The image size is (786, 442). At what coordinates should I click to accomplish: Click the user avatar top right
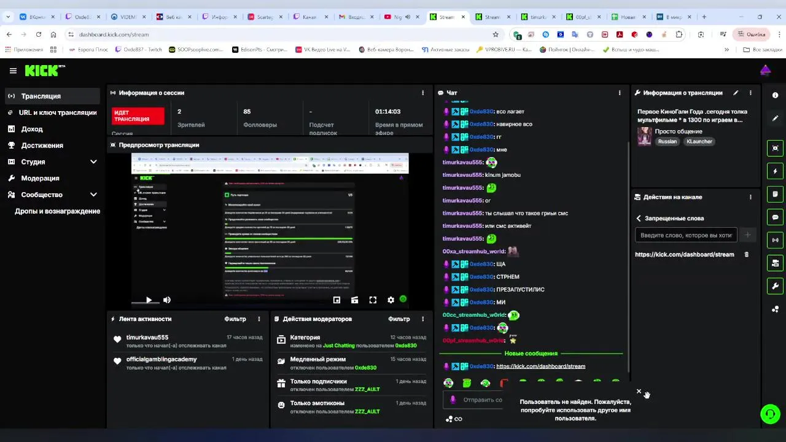(765, 71)
